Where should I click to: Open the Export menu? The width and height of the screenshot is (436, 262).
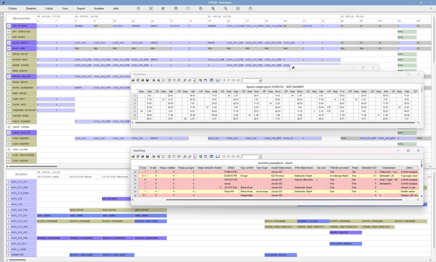click(81, 8)
